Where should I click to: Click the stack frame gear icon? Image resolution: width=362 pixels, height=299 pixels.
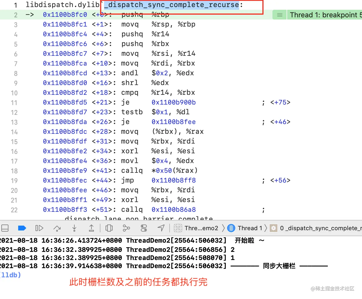point(274,228)
